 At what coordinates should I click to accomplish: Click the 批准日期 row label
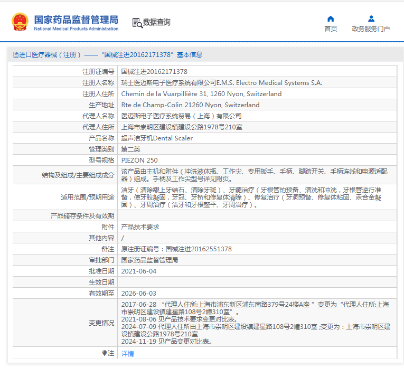(101, 271)
